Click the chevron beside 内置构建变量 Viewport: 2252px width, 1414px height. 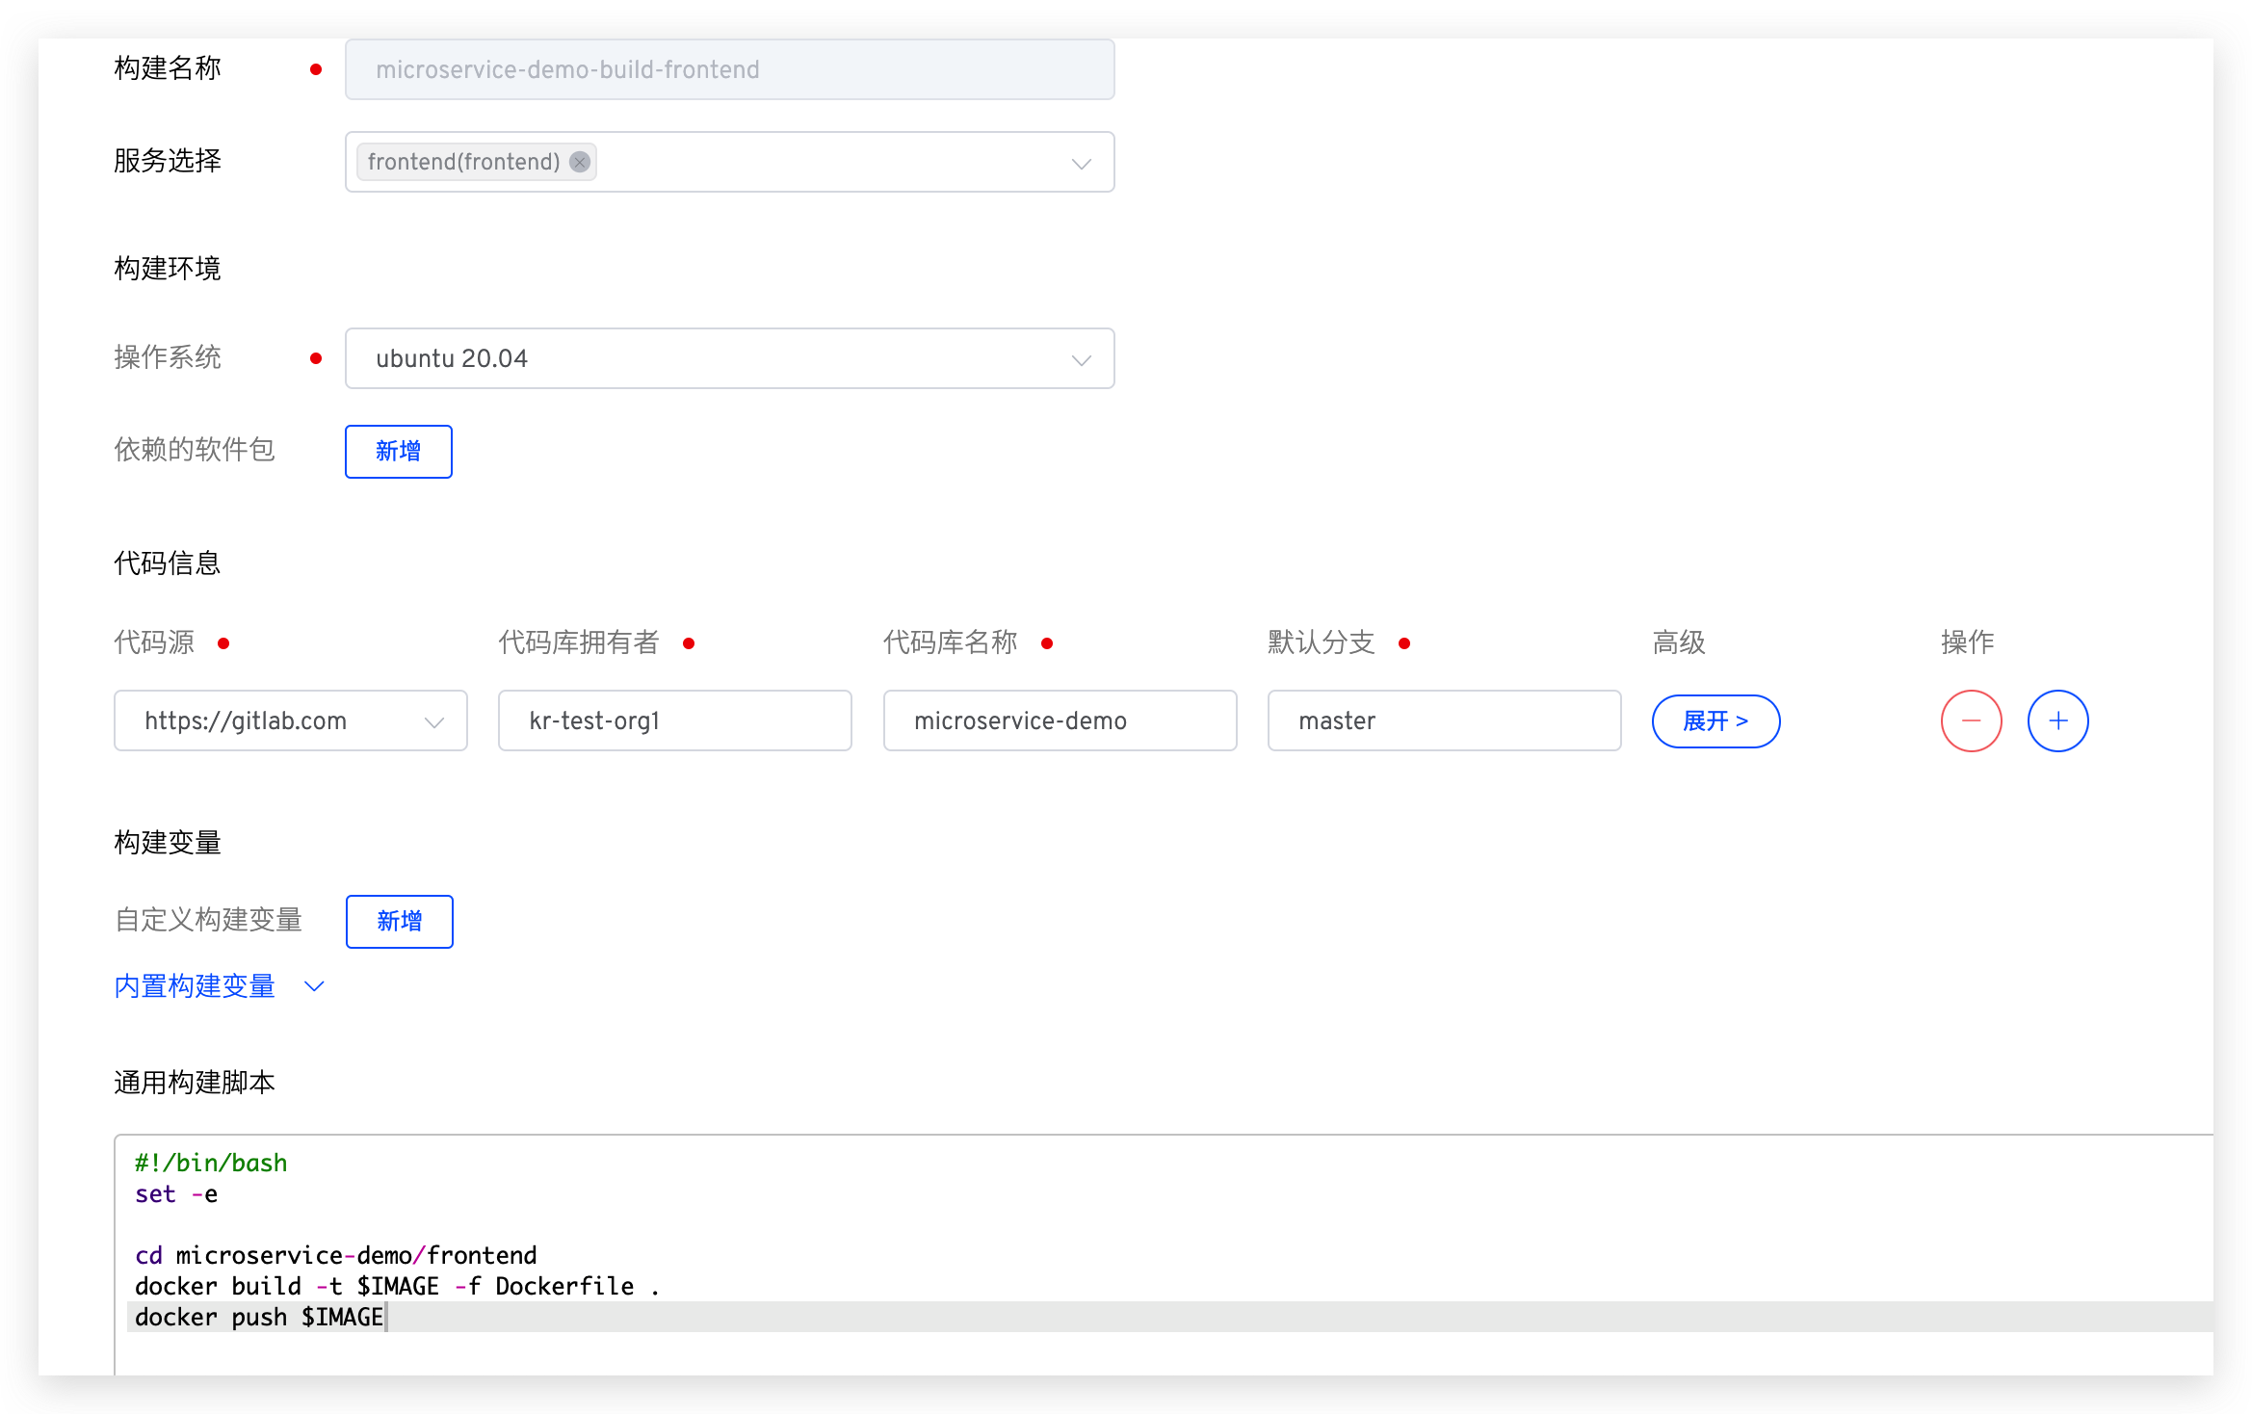314,986
